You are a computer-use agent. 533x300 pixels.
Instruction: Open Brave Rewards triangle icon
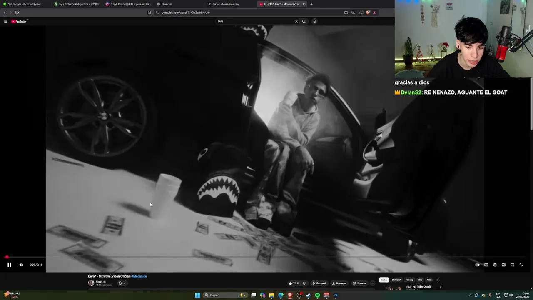(x=374, y=12)
